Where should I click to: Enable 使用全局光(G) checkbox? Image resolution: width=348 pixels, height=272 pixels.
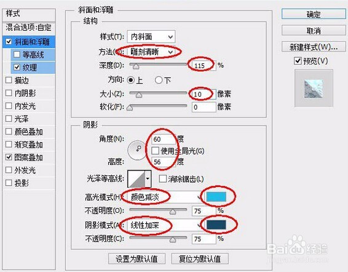(x=155, y=151)
